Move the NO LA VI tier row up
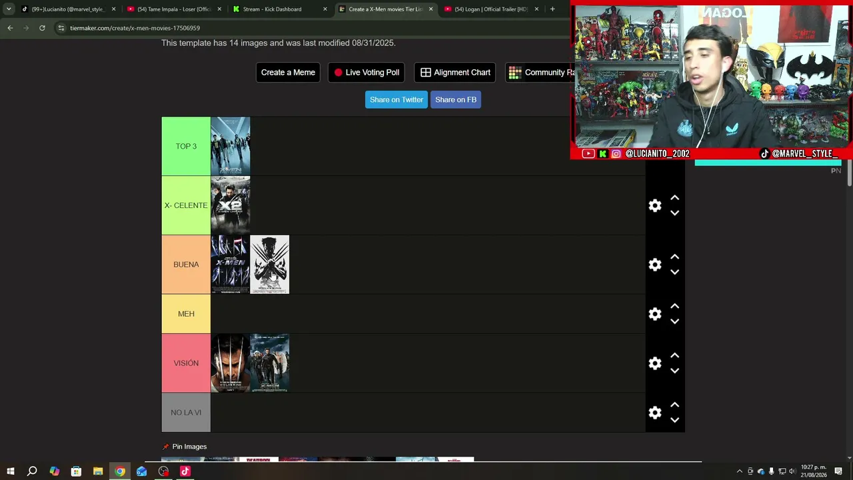The height and width of the screenshot is (480, 853). coord(674,405)
